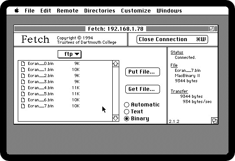Image resolution: width=235 pixels, height=161 pixels.
Task: Select file icon of Ecran__1.bin
Action: (23, 70)
